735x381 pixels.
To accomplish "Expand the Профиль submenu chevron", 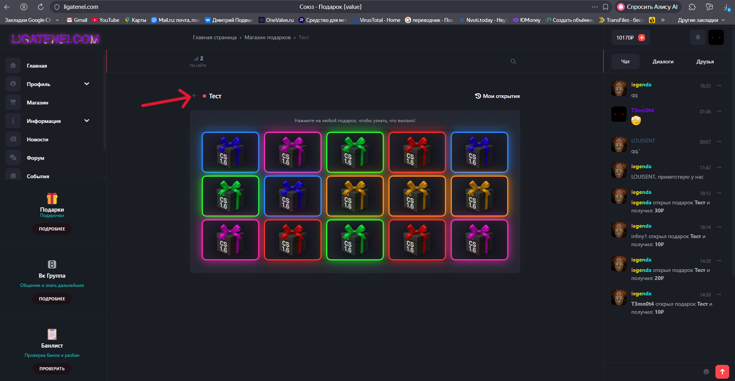I will [x=87, y=84].
